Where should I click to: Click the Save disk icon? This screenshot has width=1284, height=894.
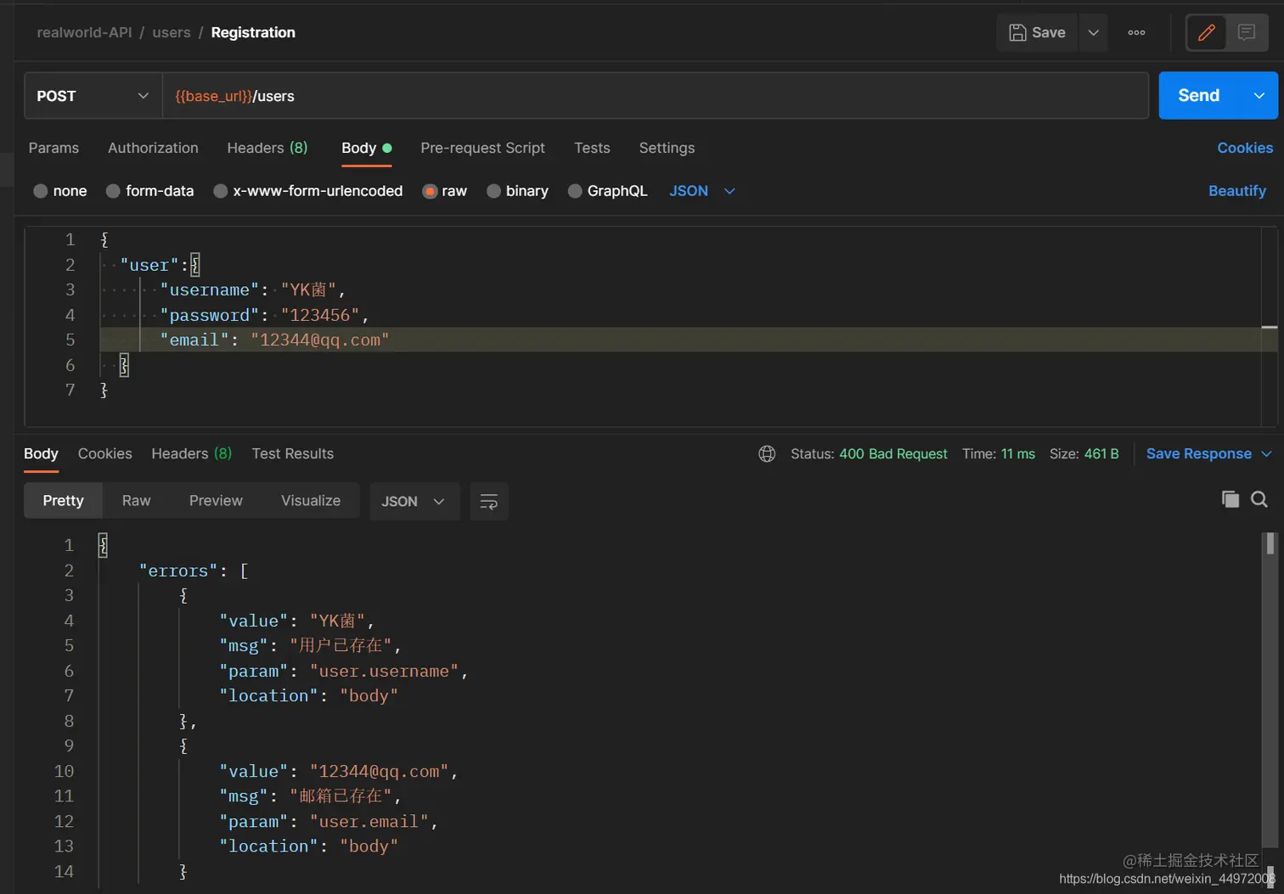tap(1017, 32)
